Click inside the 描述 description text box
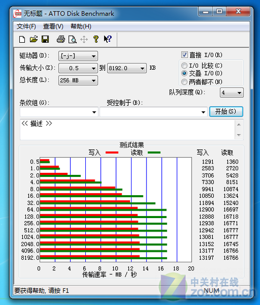The height and width of the screenshot is (305, 260). [x=127, y=130]
